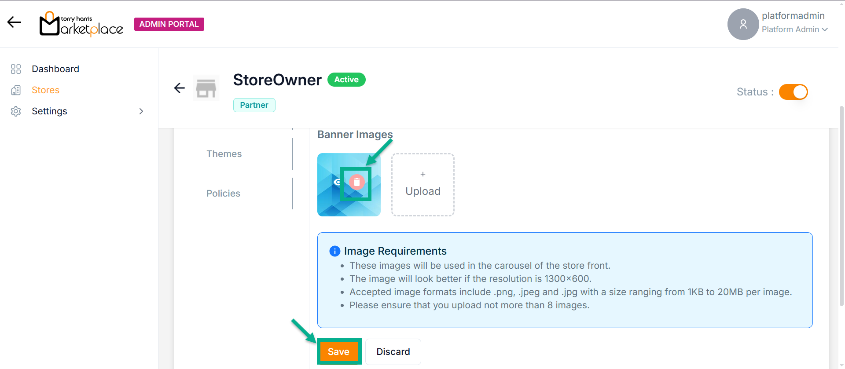Viewport: 845px width, 369px height.
Task: Click the store placeholder icon
Action: pyautogui.click(x=206, y=88)
